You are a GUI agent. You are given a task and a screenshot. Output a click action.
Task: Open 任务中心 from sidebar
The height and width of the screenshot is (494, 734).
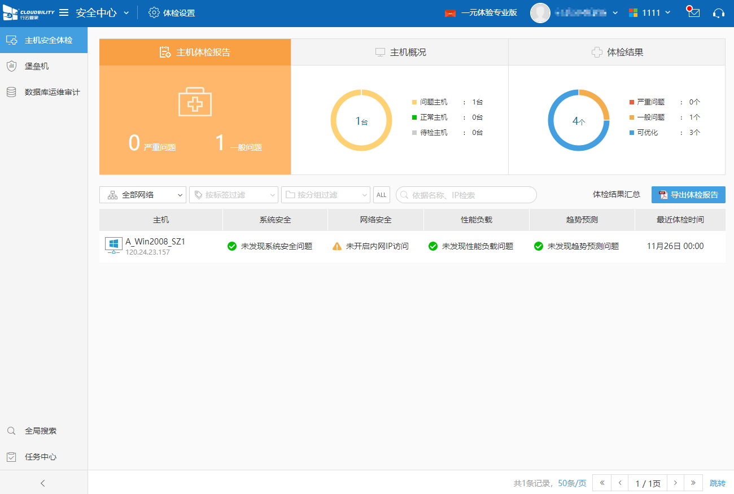pyautogui.click(x=40, y=457)
